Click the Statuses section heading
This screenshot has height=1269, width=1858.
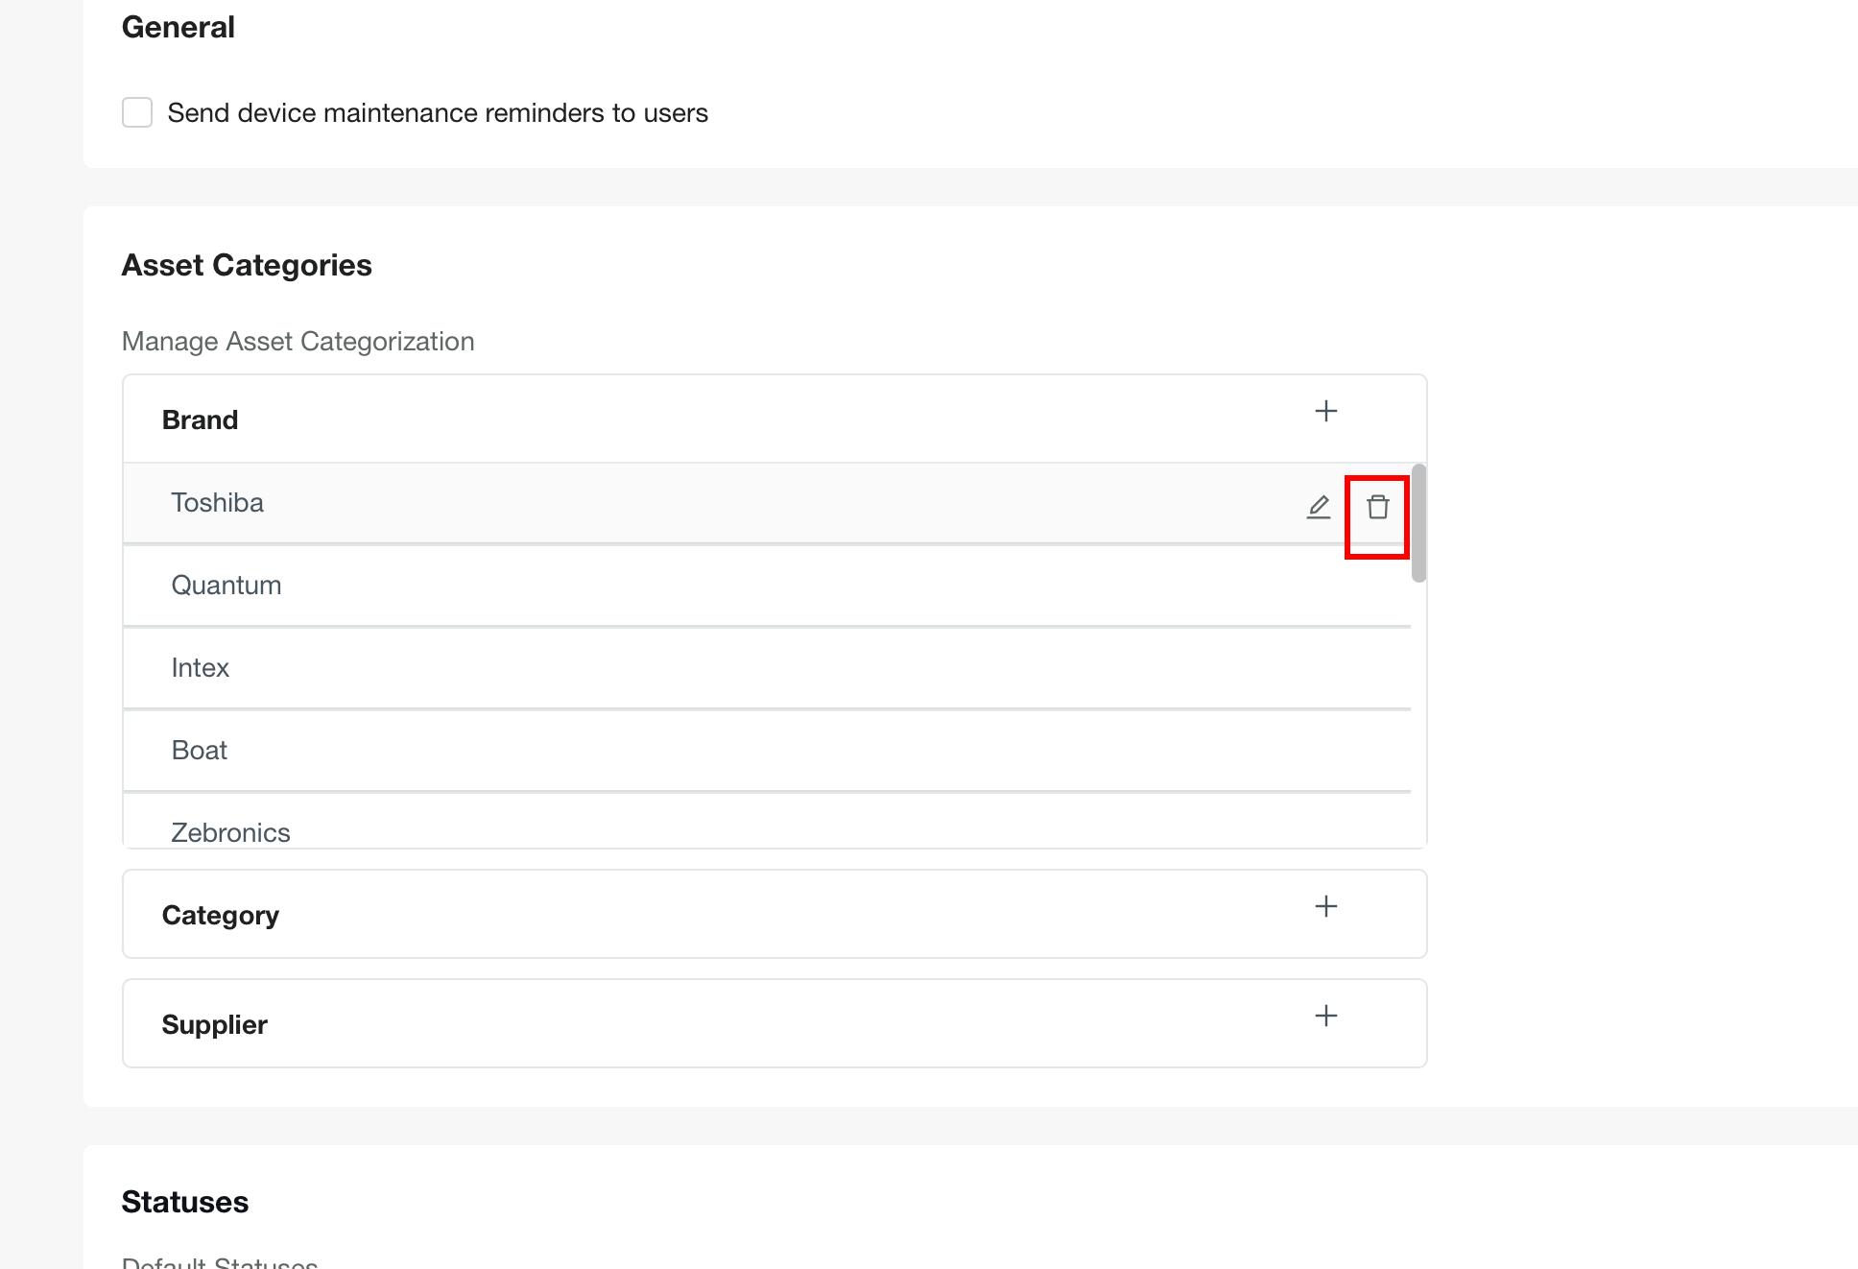(185, 1202)
